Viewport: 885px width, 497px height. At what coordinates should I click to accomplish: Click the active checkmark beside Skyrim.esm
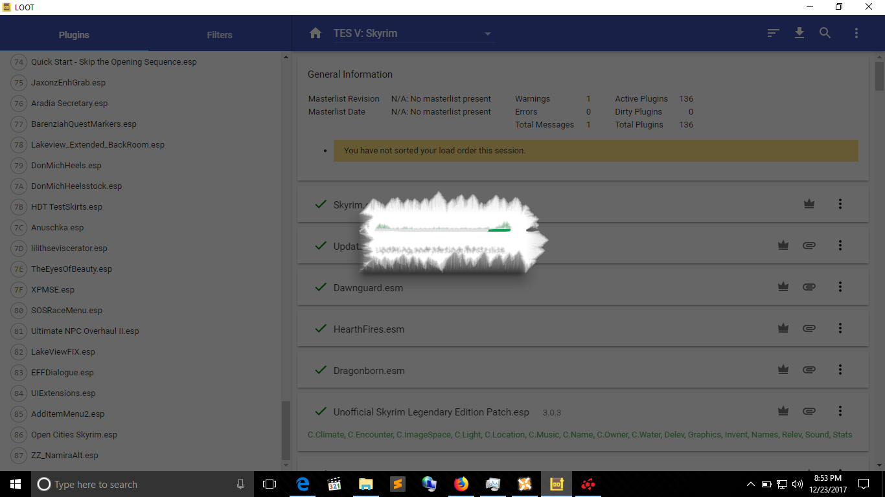320,204
